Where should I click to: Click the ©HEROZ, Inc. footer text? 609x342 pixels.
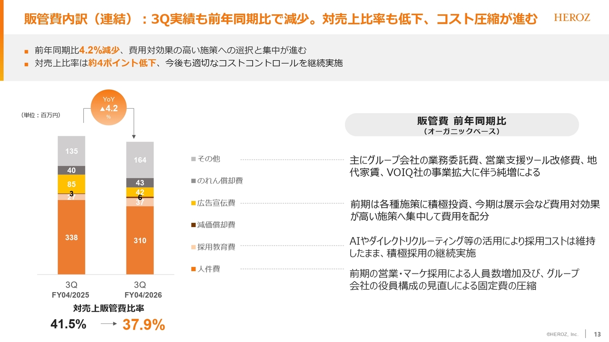(x=562, y=334)
